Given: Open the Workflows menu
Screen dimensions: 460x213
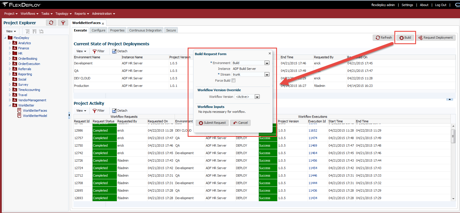Looking at the screenshot, I should [x=29, y=14].
